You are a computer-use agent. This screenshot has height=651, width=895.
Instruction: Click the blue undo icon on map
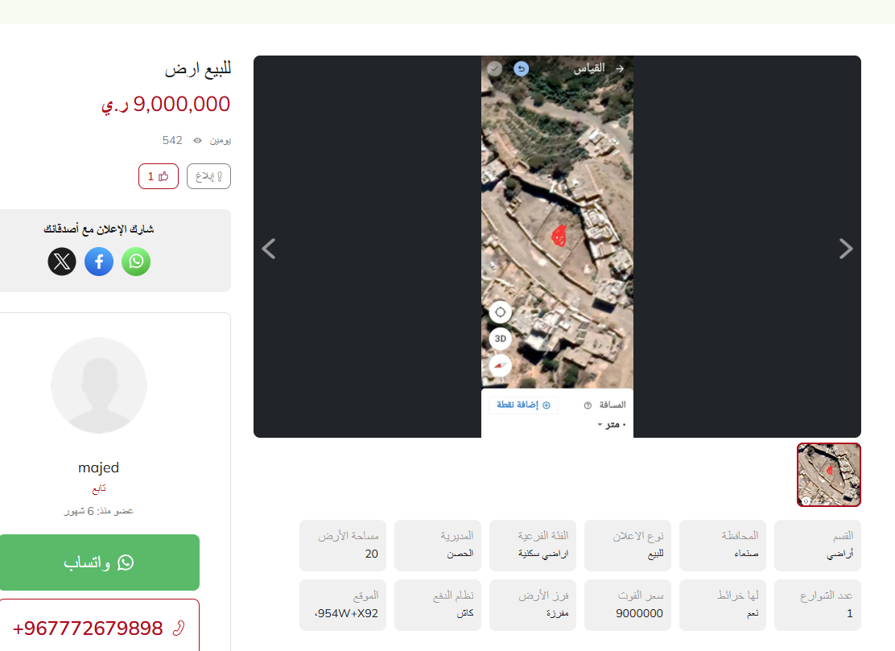point(521,68)
